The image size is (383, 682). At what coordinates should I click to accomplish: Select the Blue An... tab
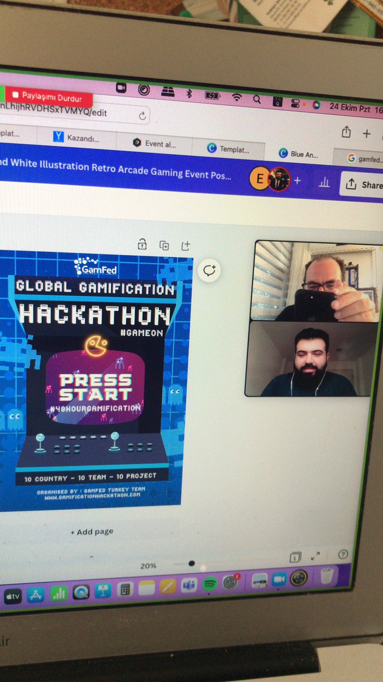click(298, 153)
